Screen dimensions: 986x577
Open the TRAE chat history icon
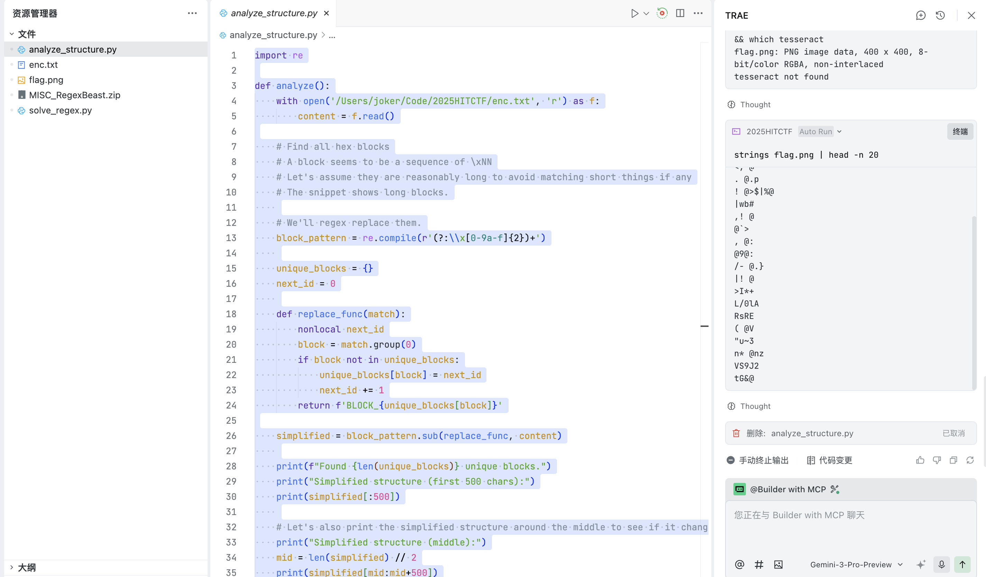pyautogui.click(x=940, y=15)
